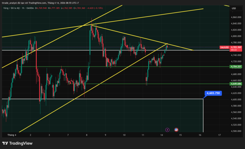Click date 17 on the time axis

(219, 135)
